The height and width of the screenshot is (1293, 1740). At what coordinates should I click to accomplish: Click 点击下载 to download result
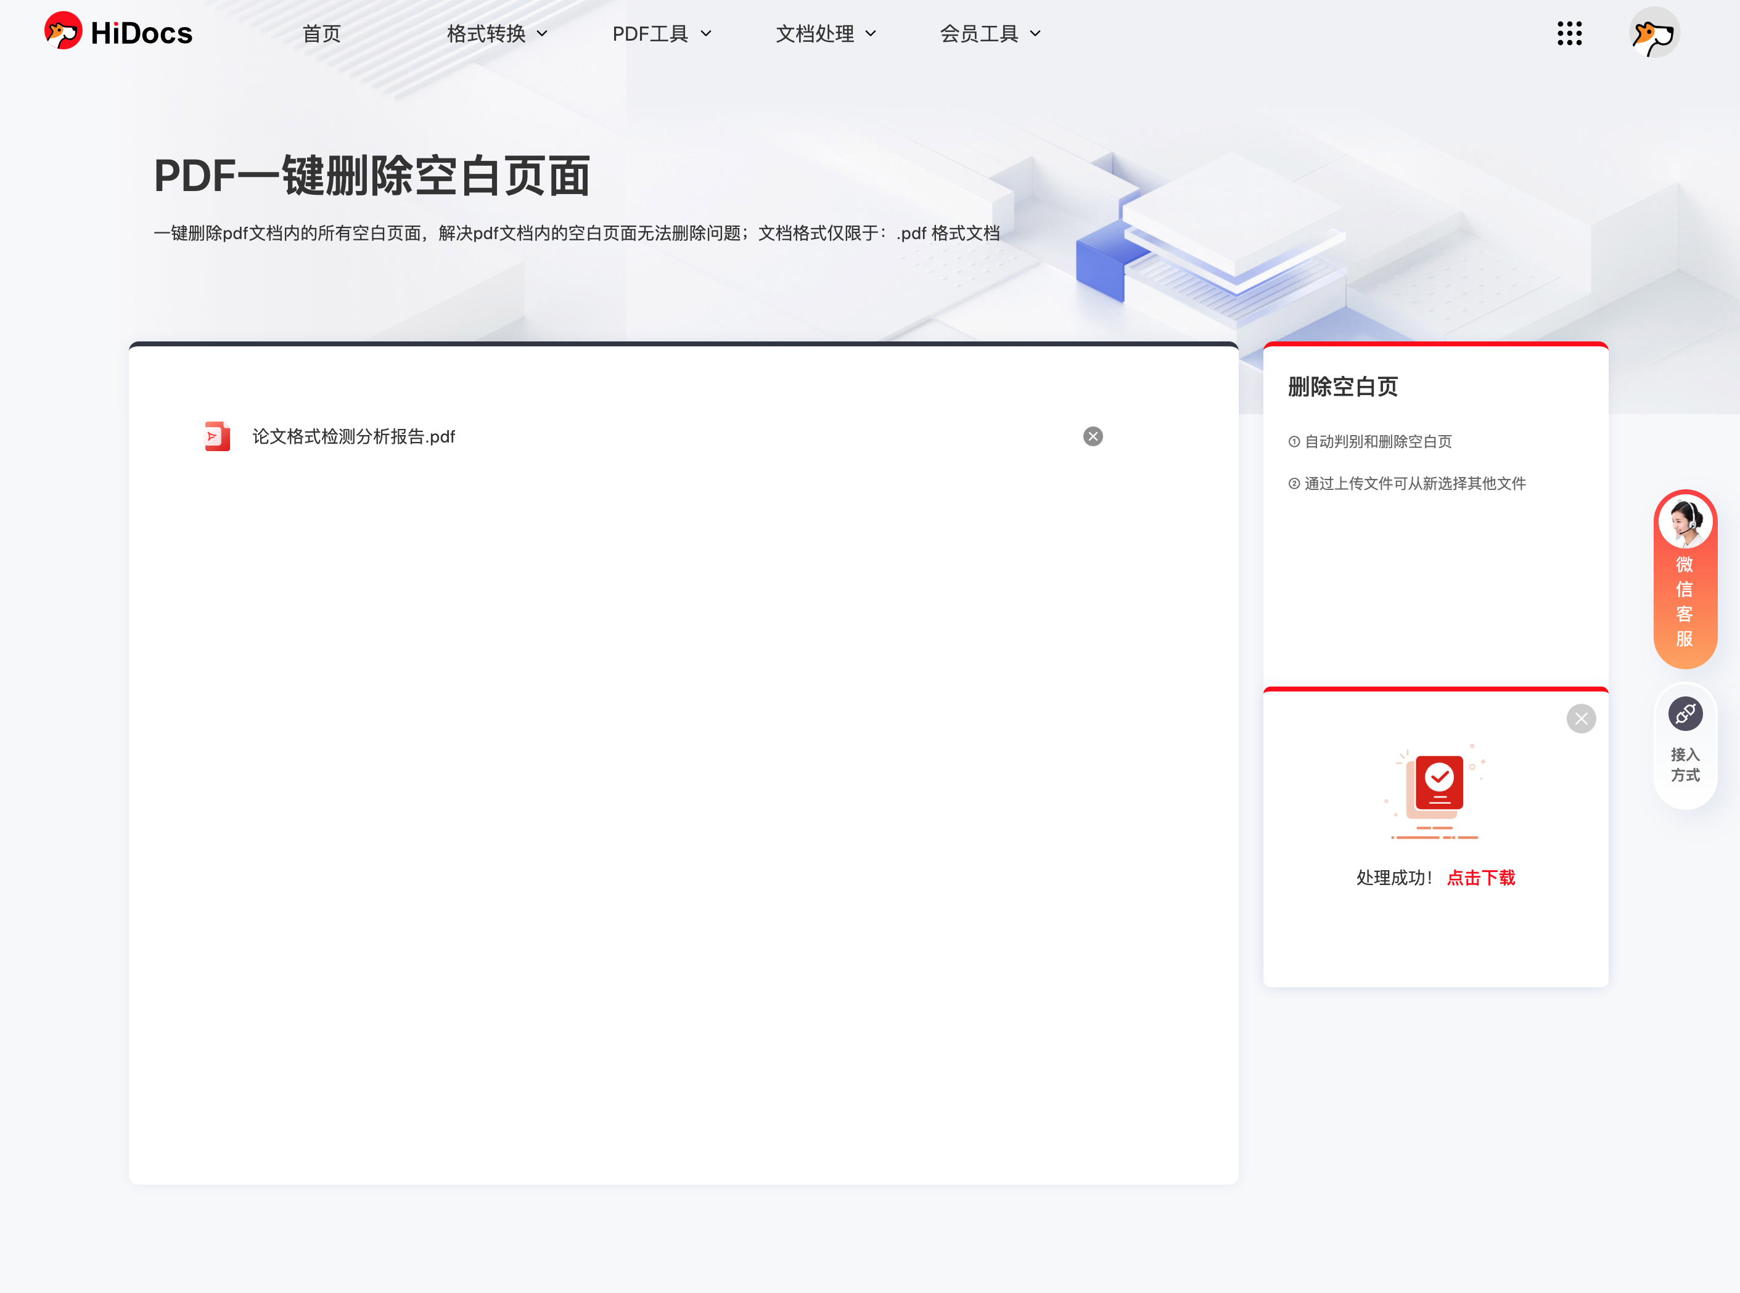(x=1480, y=878)
